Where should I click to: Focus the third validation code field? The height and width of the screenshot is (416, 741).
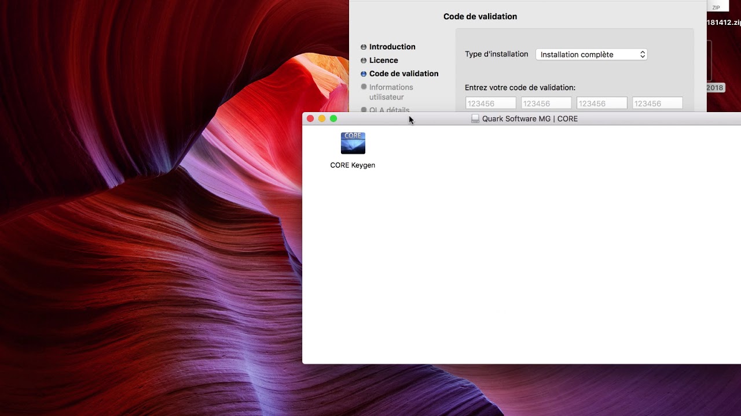pyautogui.click(x=601, y=103)
